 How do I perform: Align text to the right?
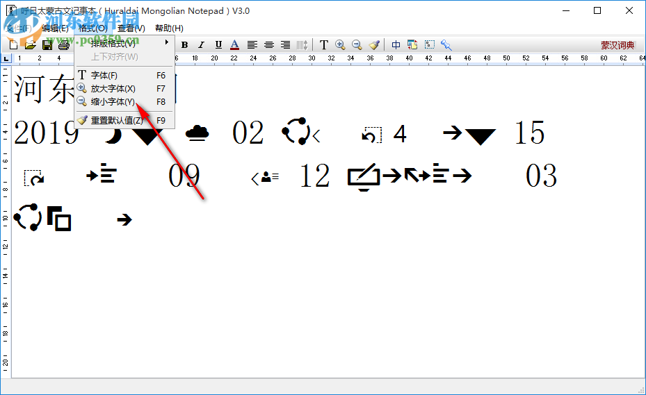[285, 45]
